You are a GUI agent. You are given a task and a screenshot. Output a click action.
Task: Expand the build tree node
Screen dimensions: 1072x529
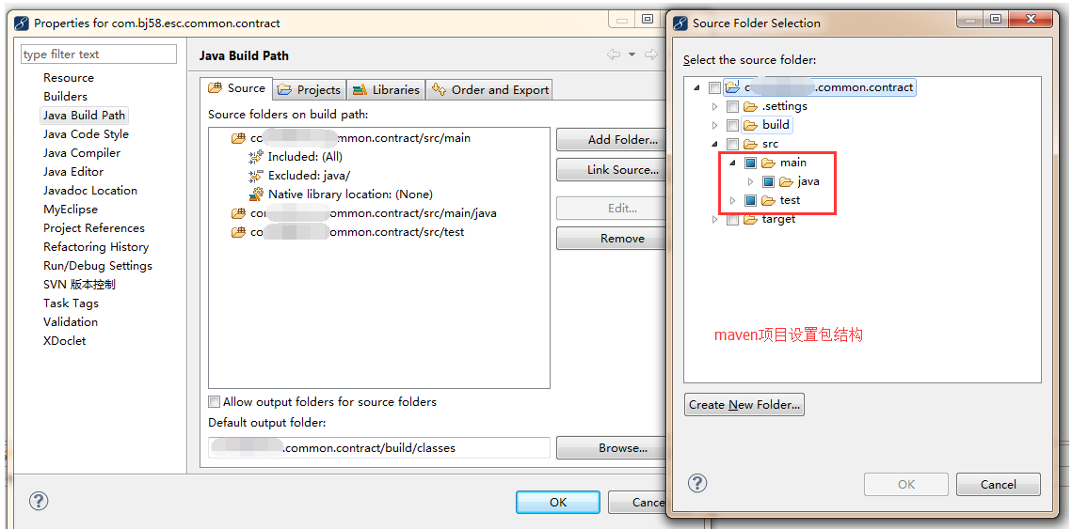(x=715, y=125)
